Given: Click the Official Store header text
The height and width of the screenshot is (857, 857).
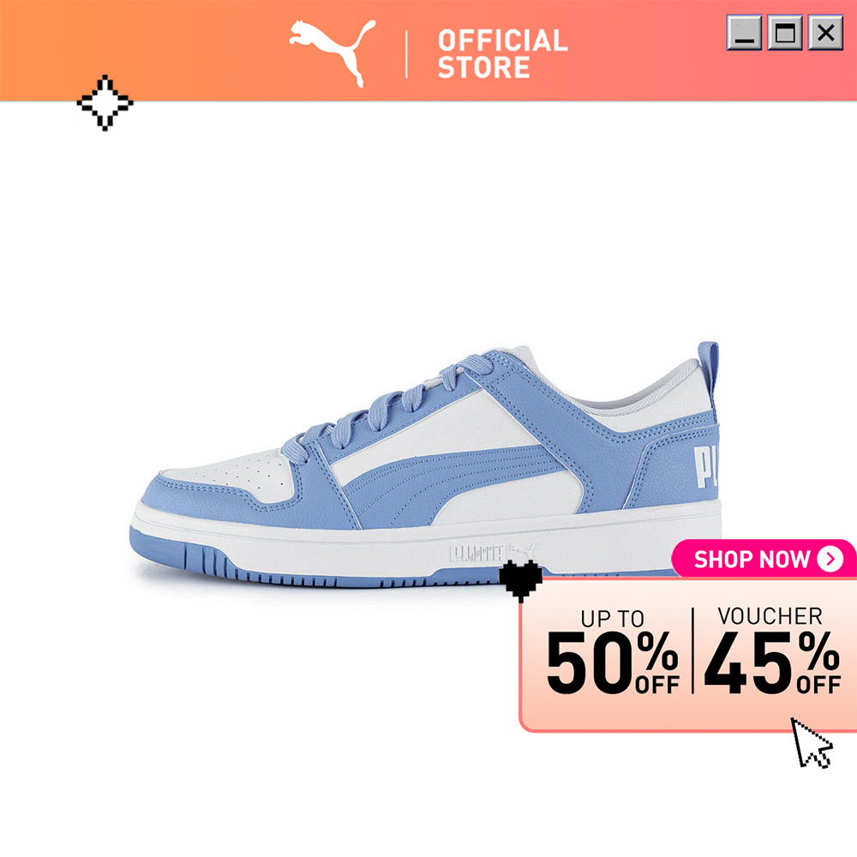Looking at the screenshot, I should point(502,53).
